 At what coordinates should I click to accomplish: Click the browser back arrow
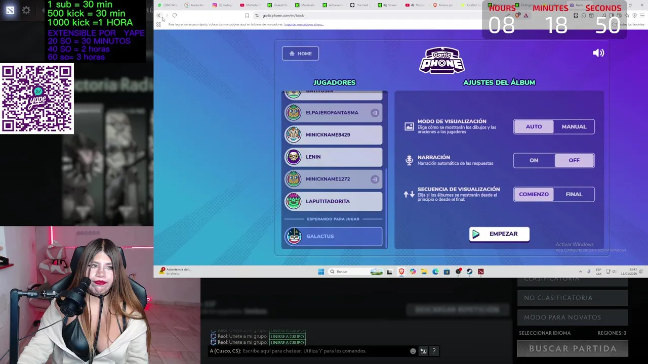click(x=159, y=16)
